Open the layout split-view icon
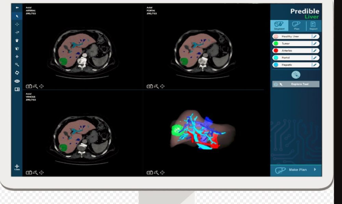342x204 pixels. [x=17, y=89]
